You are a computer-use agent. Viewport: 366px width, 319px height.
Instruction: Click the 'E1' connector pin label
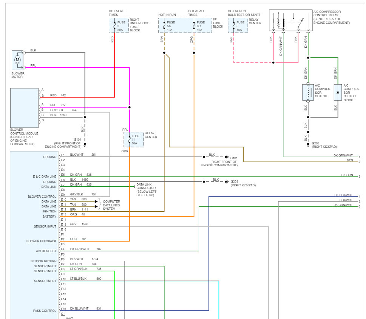(x=63, y=155)
